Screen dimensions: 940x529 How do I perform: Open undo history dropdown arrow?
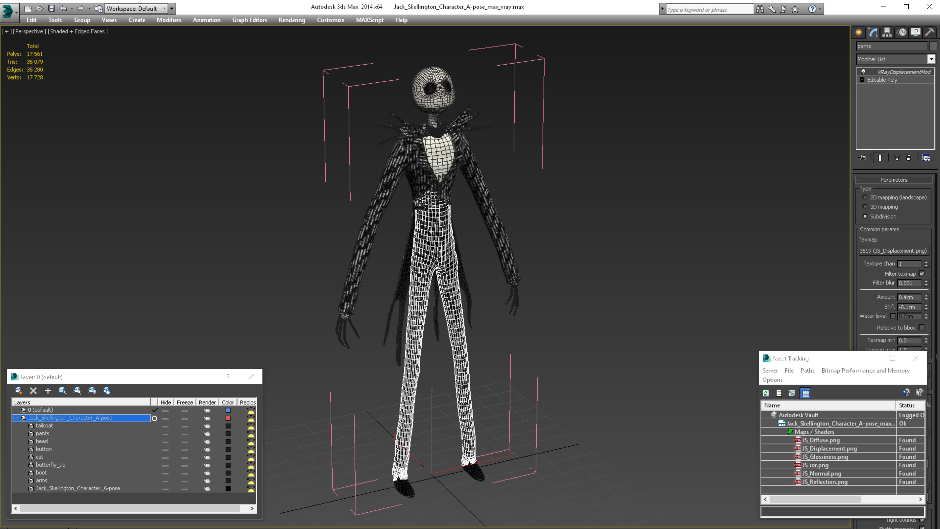71,8
